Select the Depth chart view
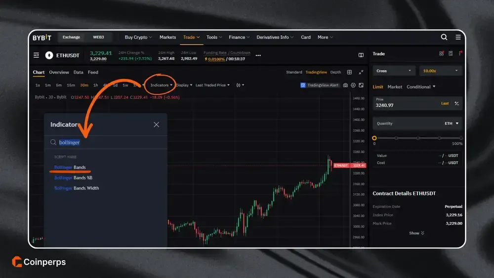Viewport: 494px width, 278px height. (x=335, y=72)
